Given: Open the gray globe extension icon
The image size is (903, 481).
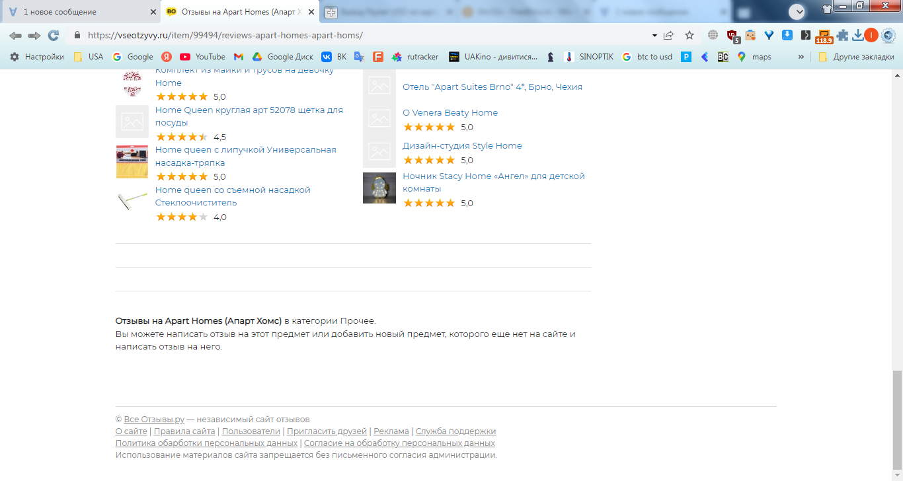Looking at the screenshot, I should point(713,35).
